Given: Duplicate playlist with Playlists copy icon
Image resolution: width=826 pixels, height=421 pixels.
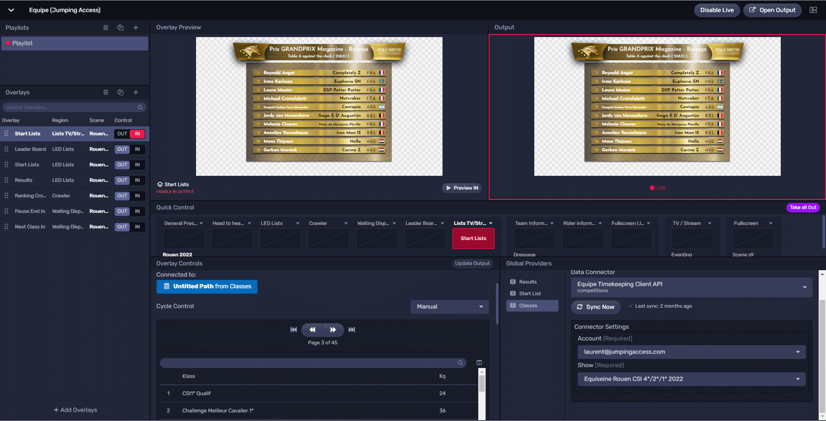Looking at the screenshot, I should (x=121, y=28).
